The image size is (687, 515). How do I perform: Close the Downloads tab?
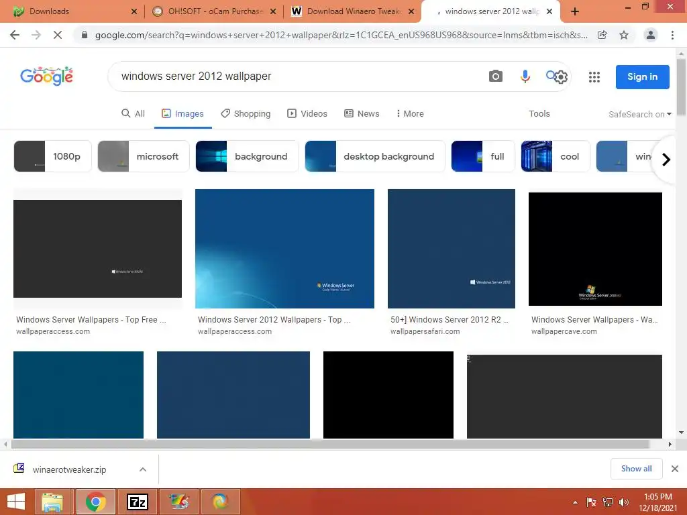(x=134, y=11)
